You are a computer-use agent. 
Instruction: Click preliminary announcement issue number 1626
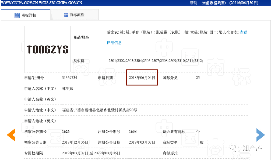coord(66,132)
